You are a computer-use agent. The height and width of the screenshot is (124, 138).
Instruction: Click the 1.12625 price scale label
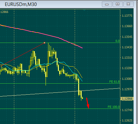pos(127,120)
